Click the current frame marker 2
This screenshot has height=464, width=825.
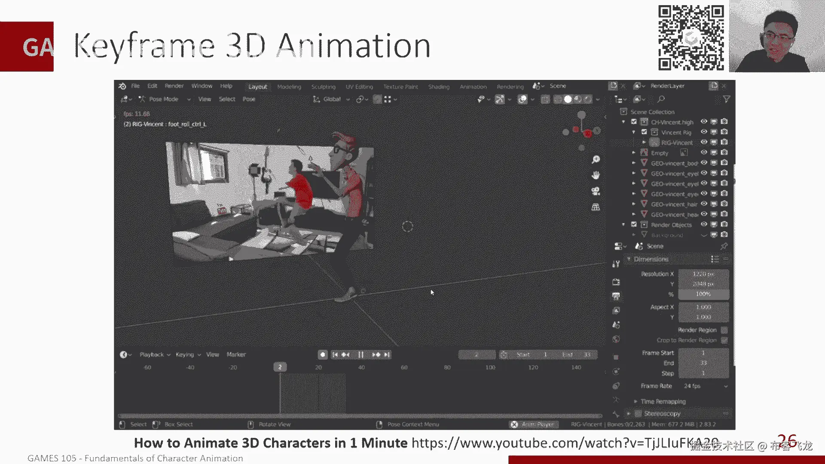(x=280, y=367)
